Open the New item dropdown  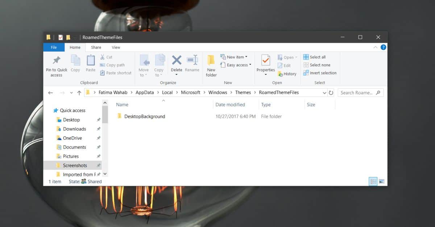pos(234,57)
